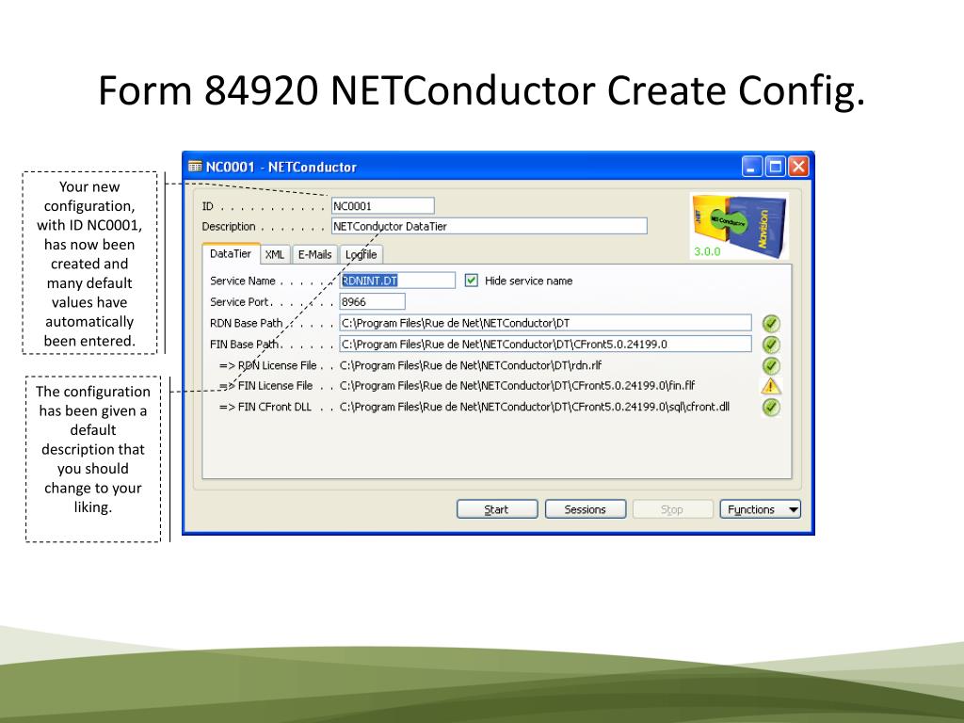
Task: Click green check icon for RDN License File
Action: pos(771,366)
